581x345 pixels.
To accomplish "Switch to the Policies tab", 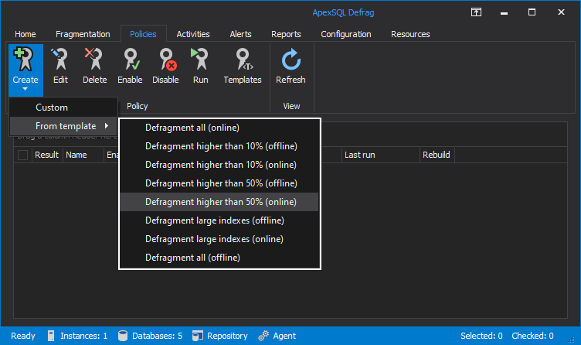I will (x=143, y=34).
